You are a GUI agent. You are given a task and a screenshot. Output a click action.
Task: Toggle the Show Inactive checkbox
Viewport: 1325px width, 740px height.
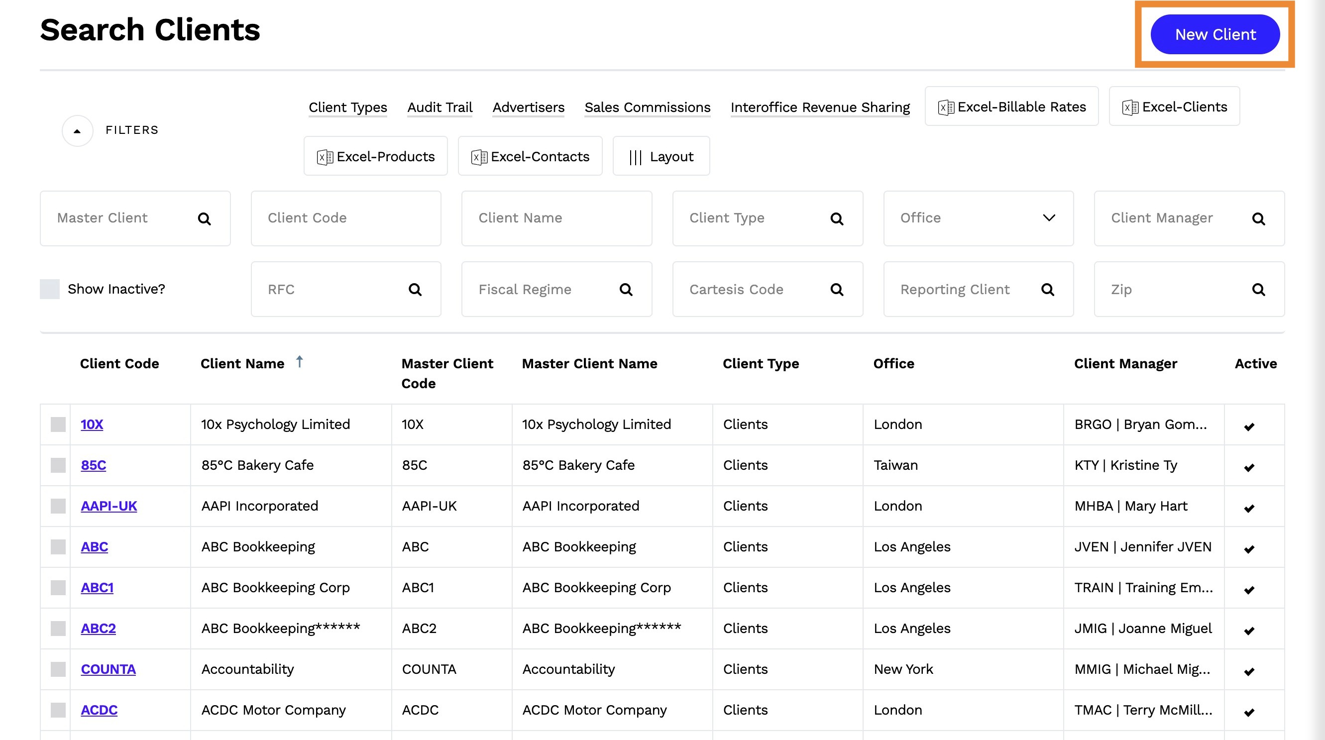(50, 289)
